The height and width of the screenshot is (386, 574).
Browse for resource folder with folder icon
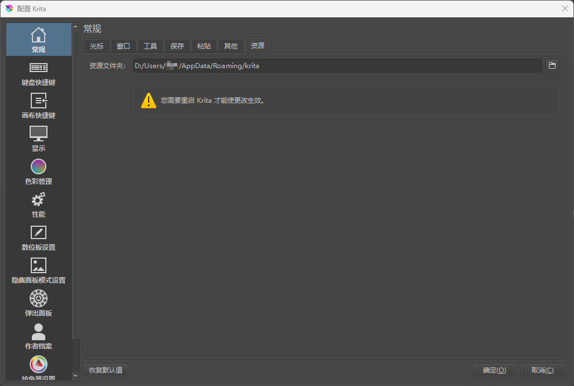click(x=552, y=65)
